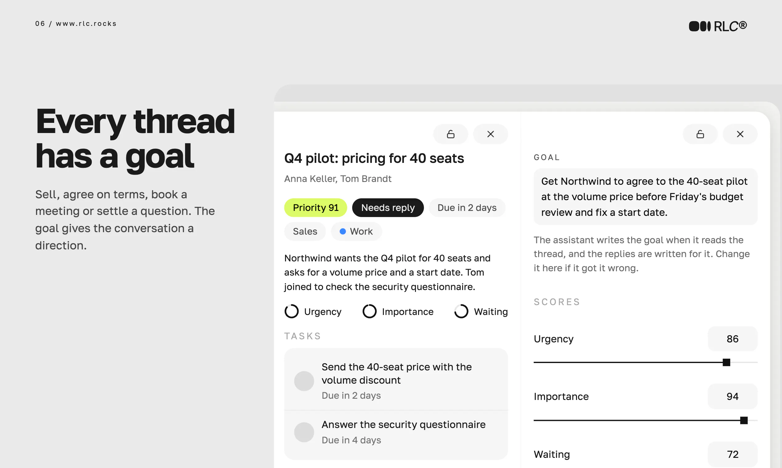The height and width of the screenshot is (468, 782).
Task: Close the goal panel with the X
Action: tap(740, 134)
